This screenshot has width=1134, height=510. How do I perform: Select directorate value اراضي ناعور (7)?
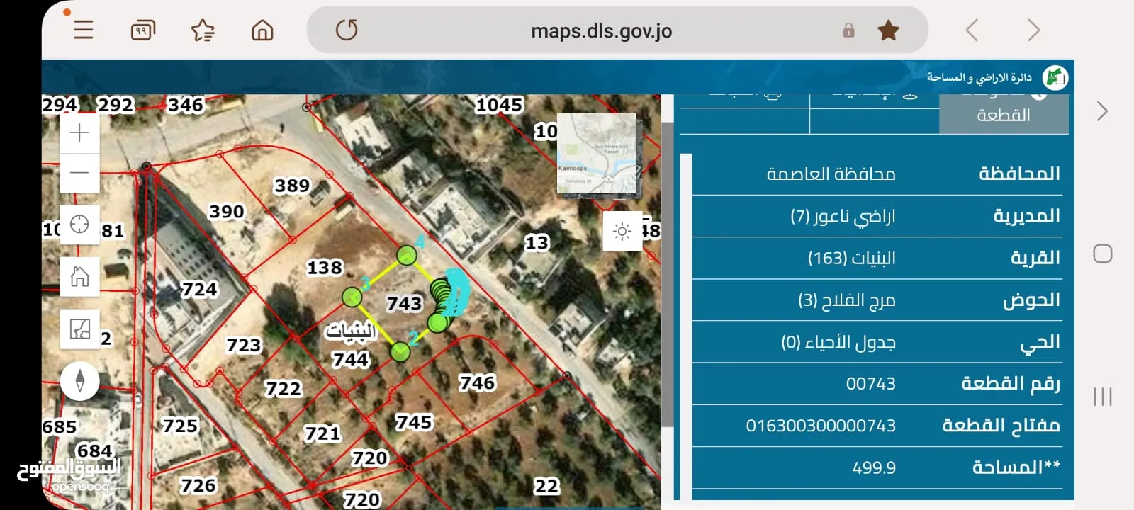click(x=843, y=216)
